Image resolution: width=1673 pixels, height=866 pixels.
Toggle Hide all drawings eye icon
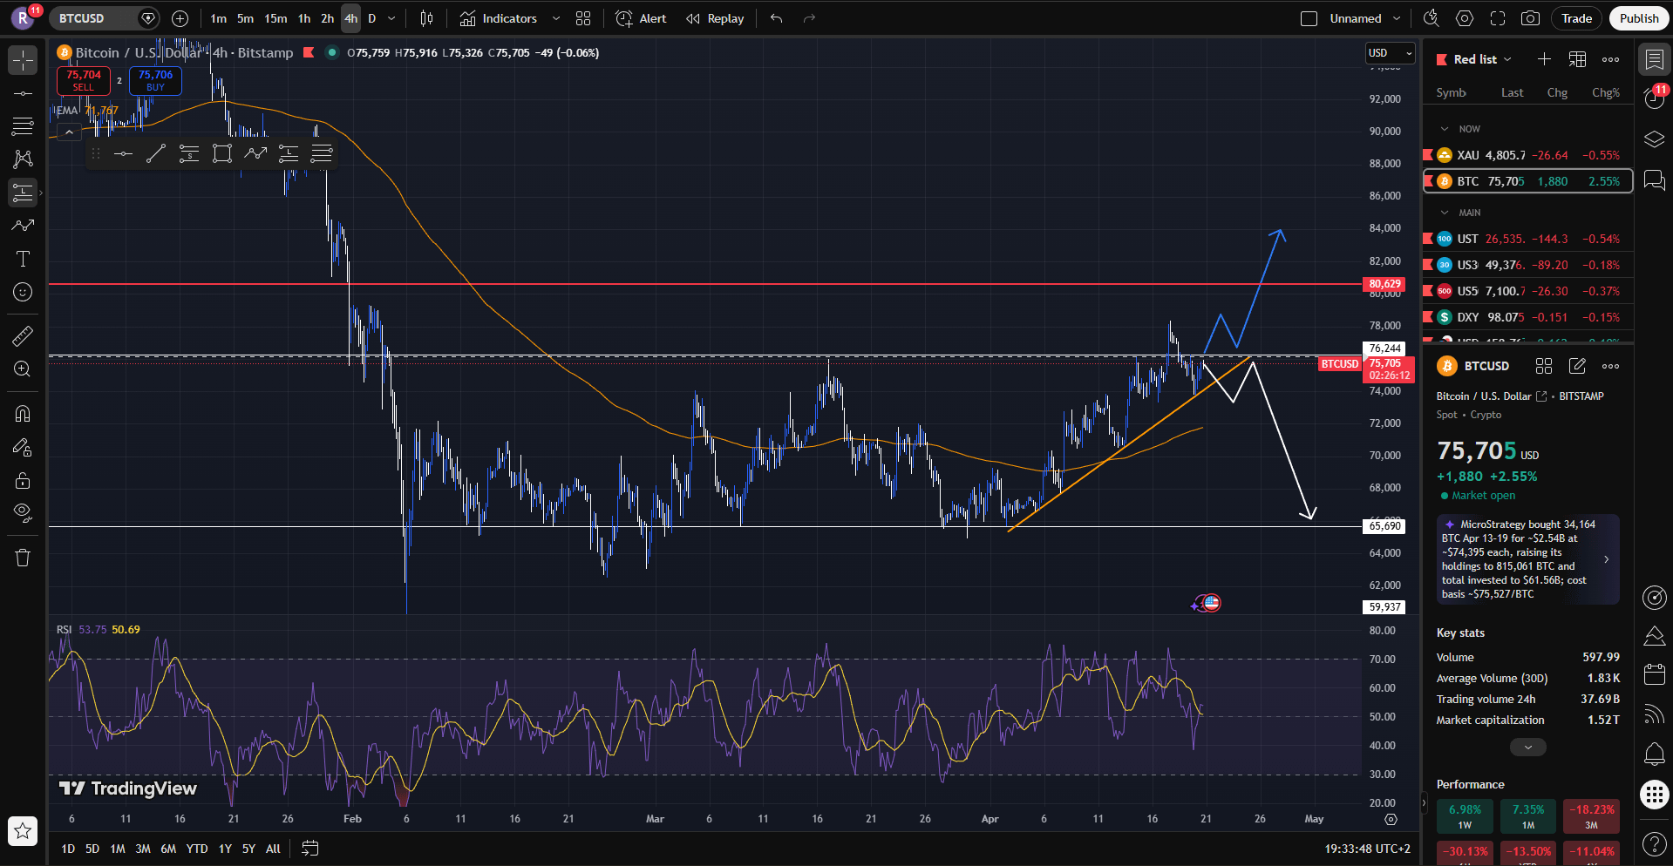click(x=23, y=511)
